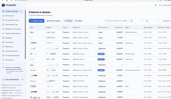Switch to Канбан view

pos(79,21)
